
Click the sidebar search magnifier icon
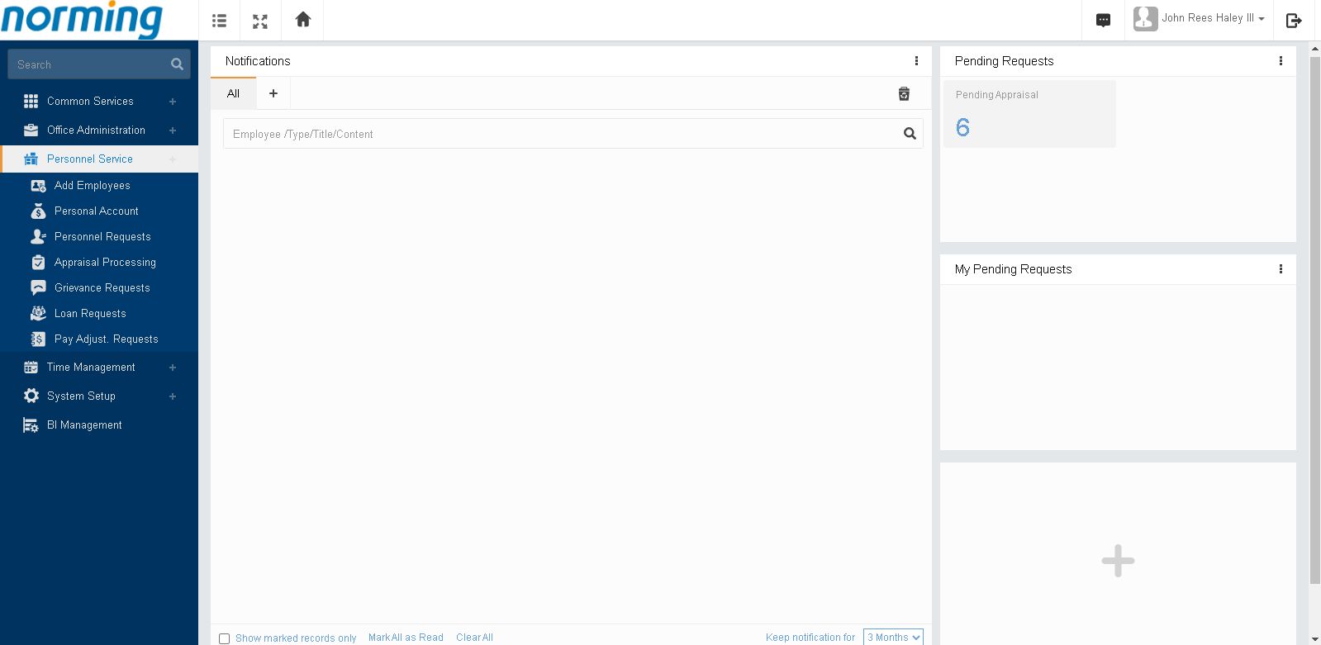click(177, 64)
